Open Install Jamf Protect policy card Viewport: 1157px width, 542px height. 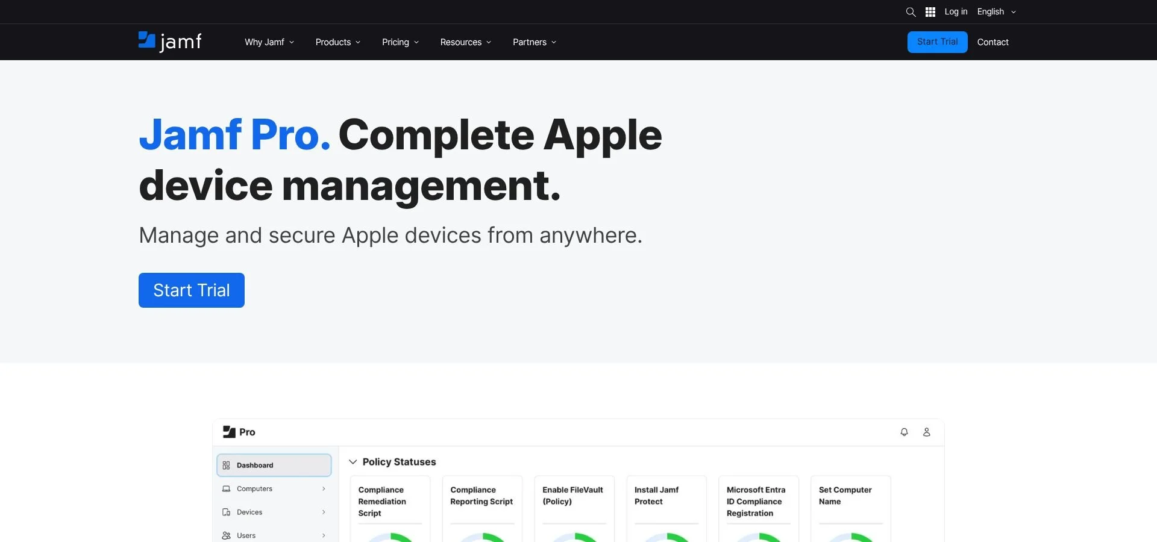666,509
